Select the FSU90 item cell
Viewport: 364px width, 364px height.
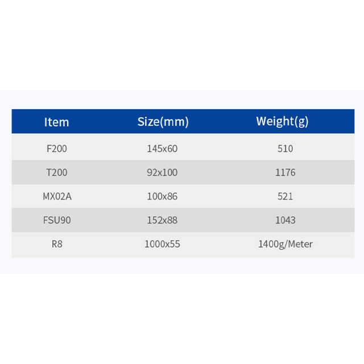(x=57, y=220)
